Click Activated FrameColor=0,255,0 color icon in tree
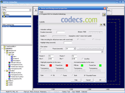 coord(9,77)
